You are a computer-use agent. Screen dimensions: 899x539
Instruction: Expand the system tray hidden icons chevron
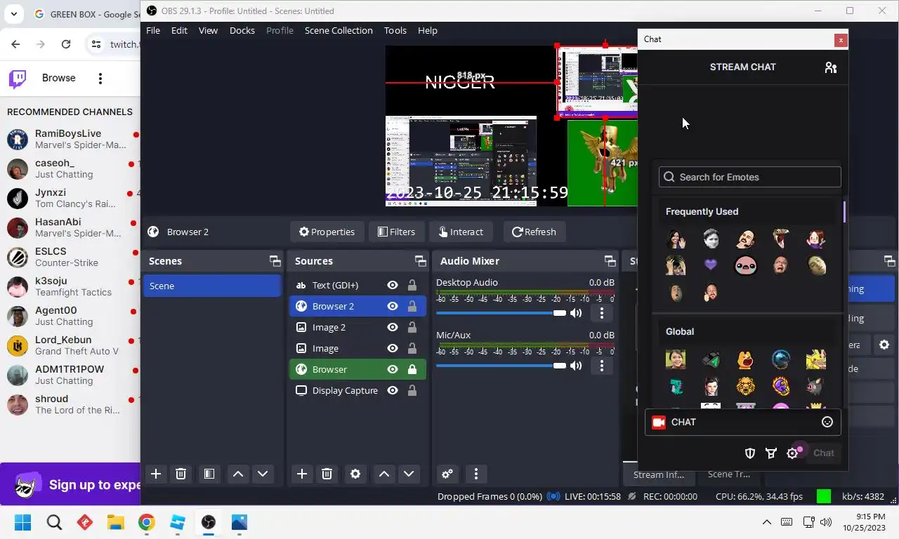pos(767,522)
